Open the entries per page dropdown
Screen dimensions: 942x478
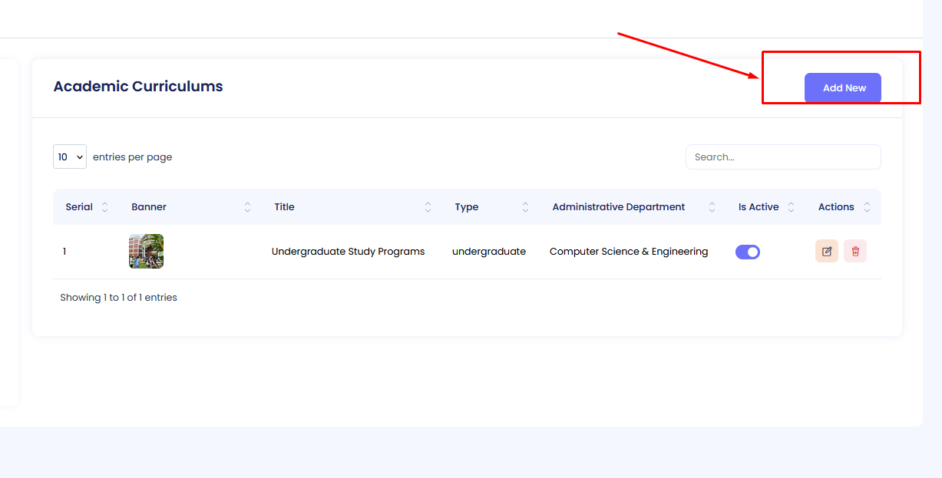(69, 157)
